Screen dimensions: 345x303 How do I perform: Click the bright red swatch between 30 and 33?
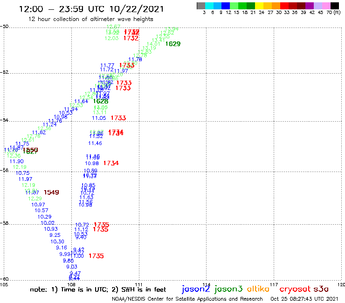[284, 6]
